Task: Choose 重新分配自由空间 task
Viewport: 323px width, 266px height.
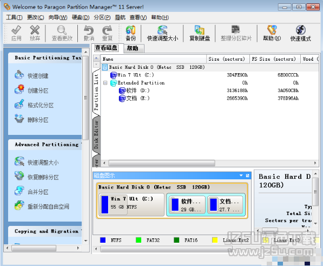Action: tap(42, 206)
